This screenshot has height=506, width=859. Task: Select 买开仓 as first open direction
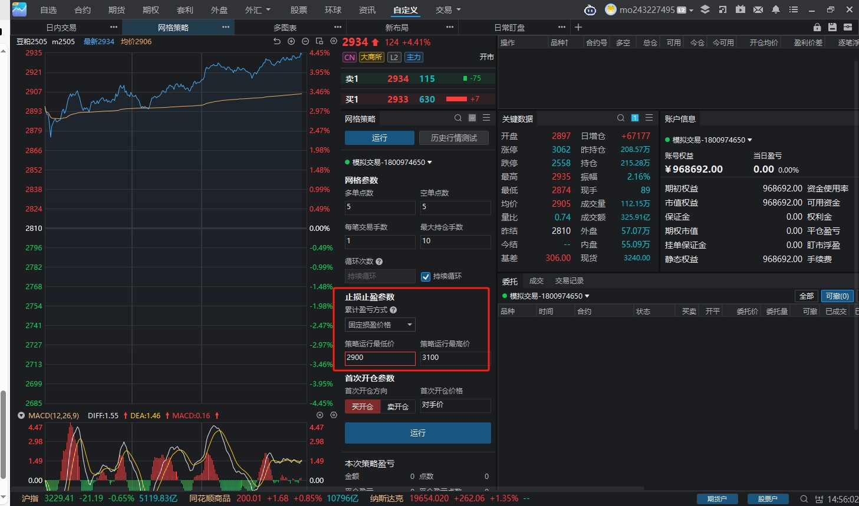[x=363, y=406]
